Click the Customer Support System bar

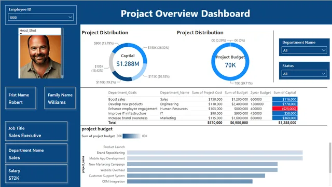pos(196,176)
